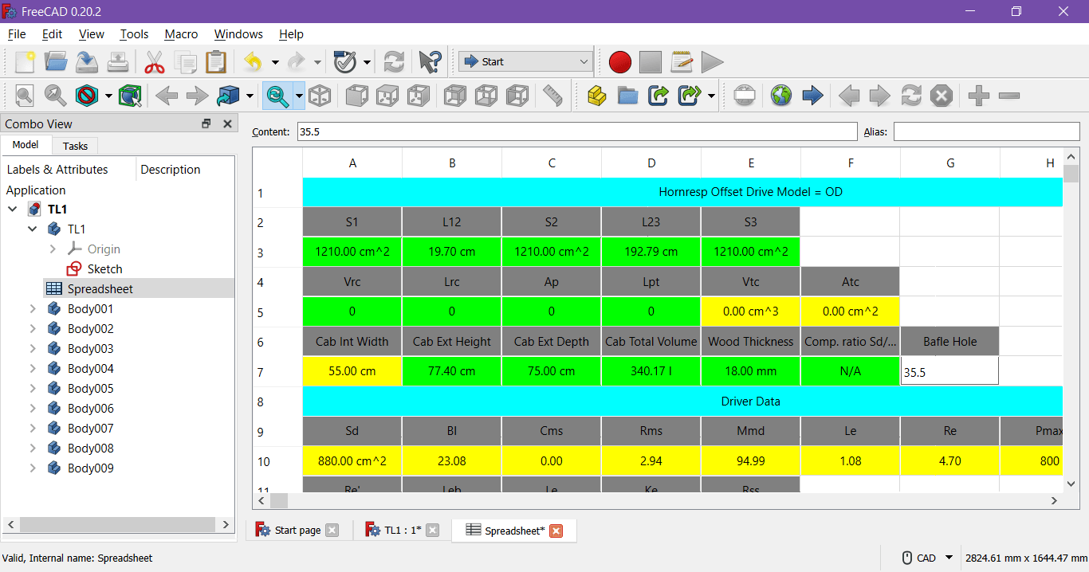Click Fit All magnifier icon
The width and height of the screenshot is (1089, 572).
[x=25, y=96]
